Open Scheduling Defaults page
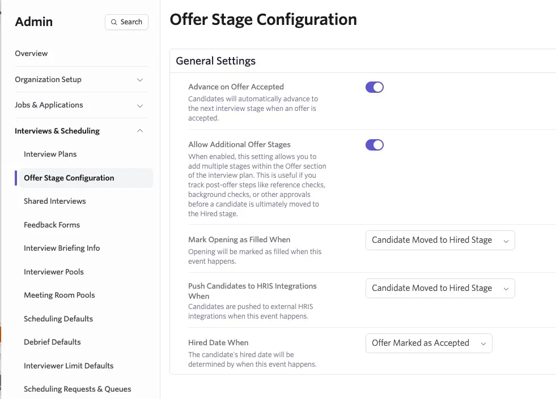This screenshot has height=399, width=556. click(58, 319)
